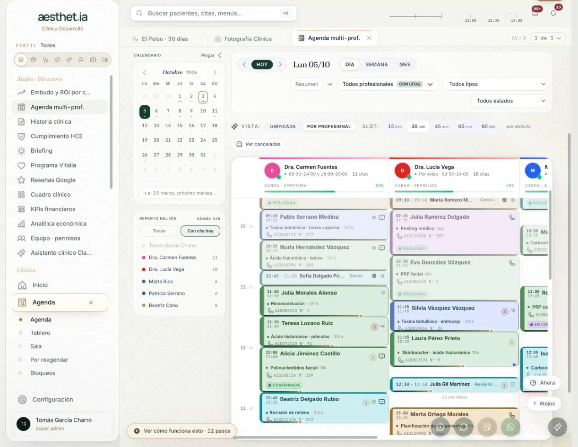This screenshot has width=578, height=447.
Task: Open Historia clínica in sidebar
Action: (60, 121)
